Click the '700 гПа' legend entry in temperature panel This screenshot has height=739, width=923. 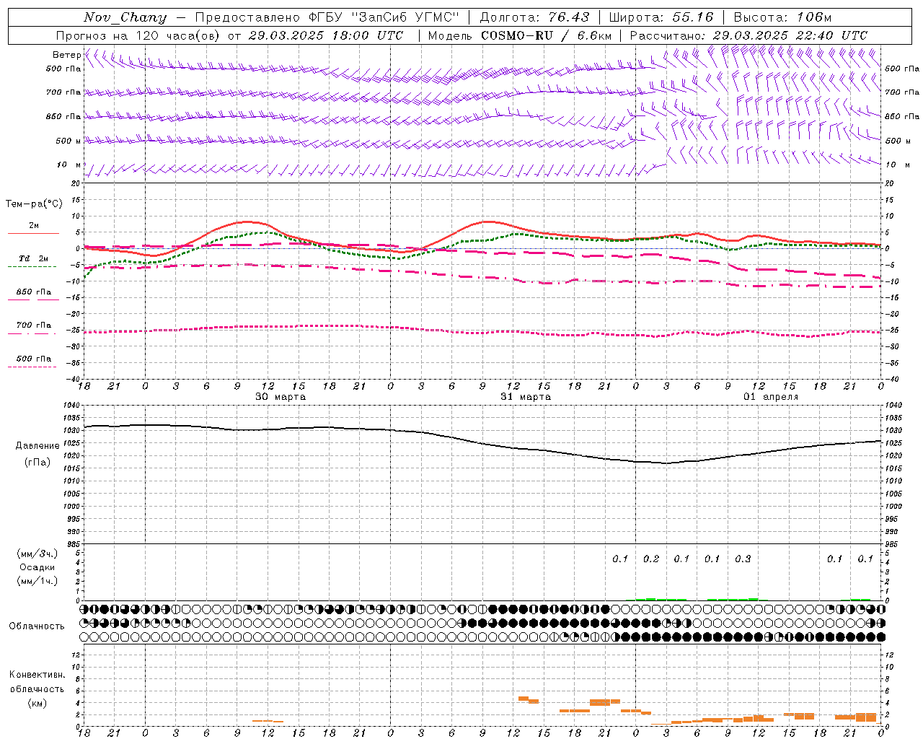pos(34,325)
